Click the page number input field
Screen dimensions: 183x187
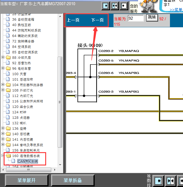(x=136, y=18)
